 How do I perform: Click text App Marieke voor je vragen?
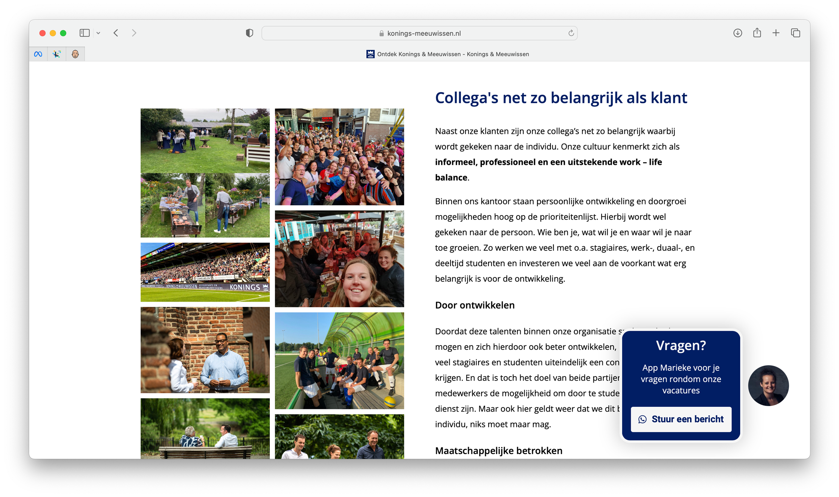(x=681, y=379)
